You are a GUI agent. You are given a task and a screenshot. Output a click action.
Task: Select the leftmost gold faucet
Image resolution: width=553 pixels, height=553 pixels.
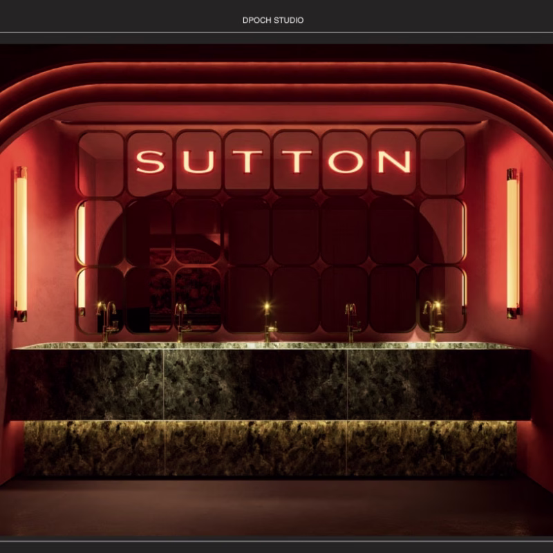click(106, 321)
